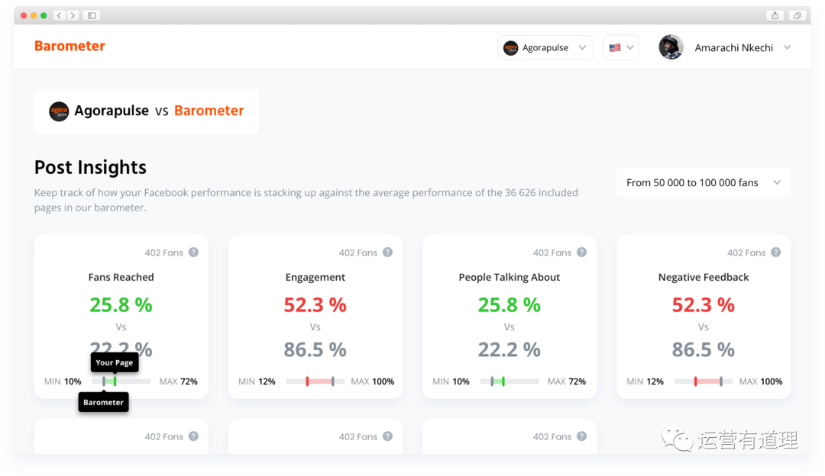Click the show tabs icon in title bar
This screenshot has height=476, width=825.
[x=797, y=15]
